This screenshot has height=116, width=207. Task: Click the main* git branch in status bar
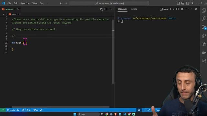point(11,110)
